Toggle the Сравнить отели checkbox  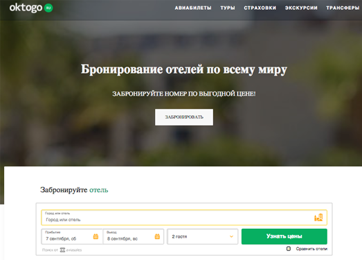289,249
